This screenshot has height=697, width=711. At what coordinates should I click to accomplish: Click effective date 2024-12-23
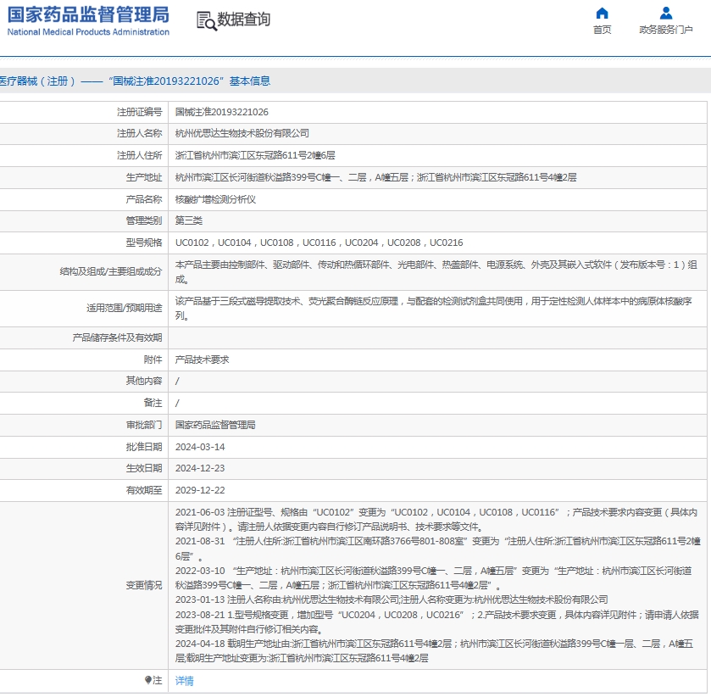(x=200, y=468)
